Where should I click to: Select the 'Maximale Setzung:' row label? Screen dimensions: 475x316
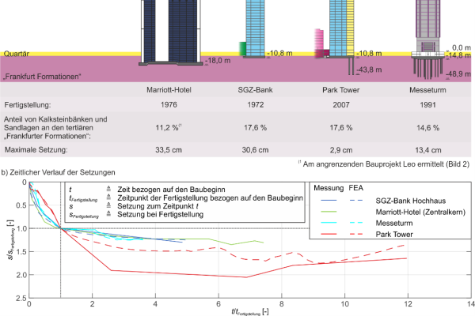tap(36, 150)
